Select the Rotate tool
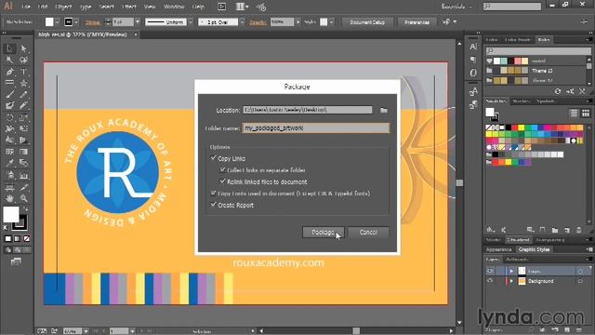This screenshot has width=595, height=335. point(10,117)
